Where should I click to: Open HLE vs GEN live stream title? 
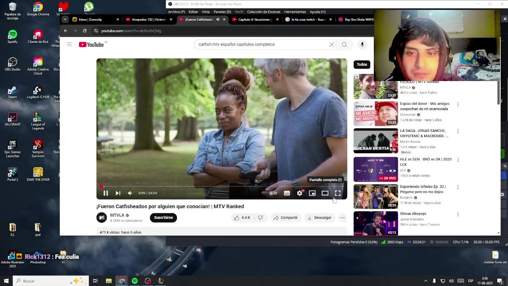click(425, 162)
